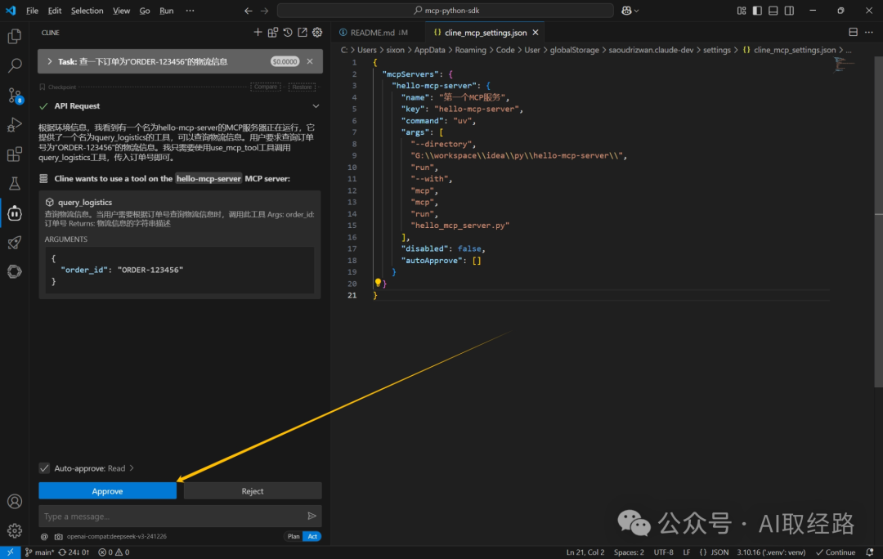Toggle bottom panel layout icon
This screenshot has height=559, width=883.
(773, 11)
